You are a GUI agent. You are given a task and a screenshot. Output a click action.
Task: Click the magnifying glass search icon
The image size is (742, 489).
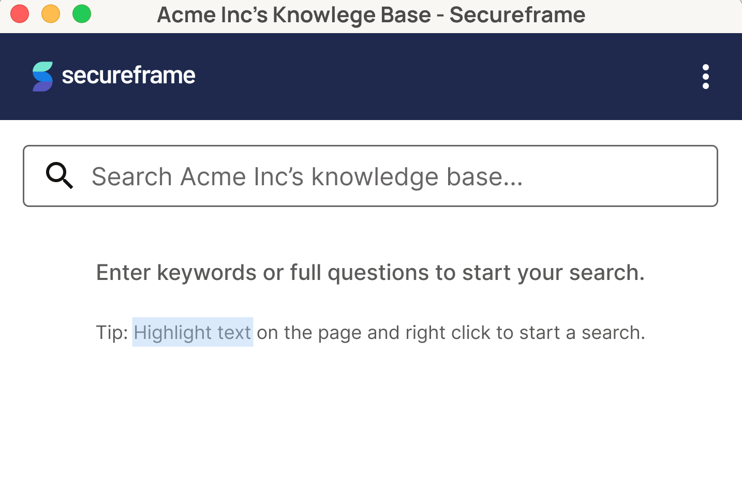pyautogui.click(x=60, y=176)
